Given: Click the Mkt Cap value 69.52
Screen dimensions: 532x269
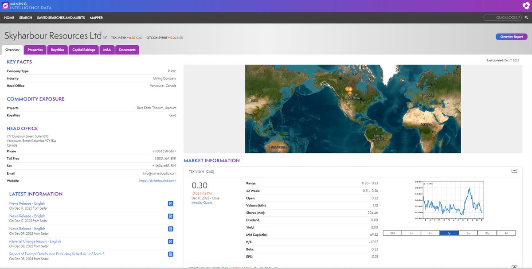Looking at the screenshot, I should (x=373, y=234).
